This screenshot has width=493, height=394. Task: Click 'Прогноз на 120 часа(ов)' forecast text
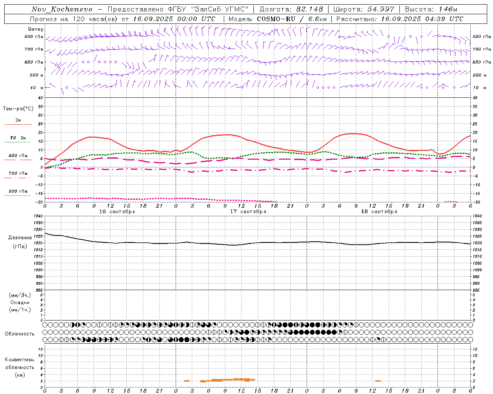click(74, 19)
